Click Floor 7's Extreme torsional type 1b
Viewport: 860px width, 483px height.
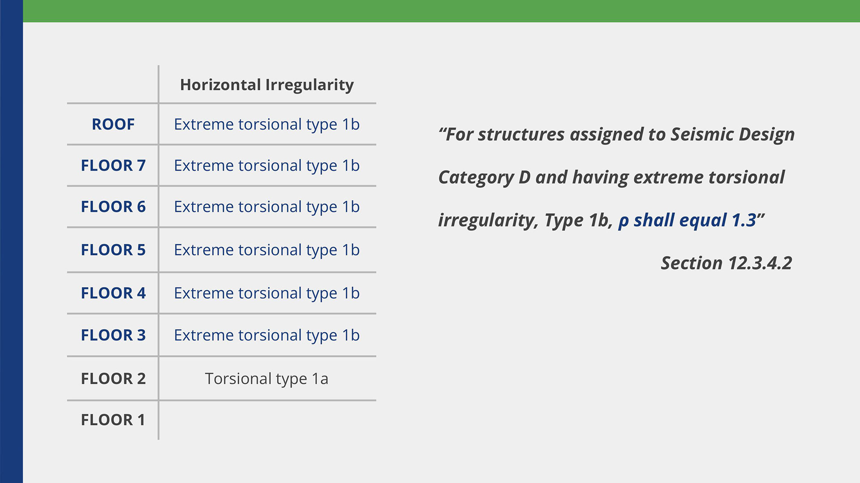tap(267, 165)
